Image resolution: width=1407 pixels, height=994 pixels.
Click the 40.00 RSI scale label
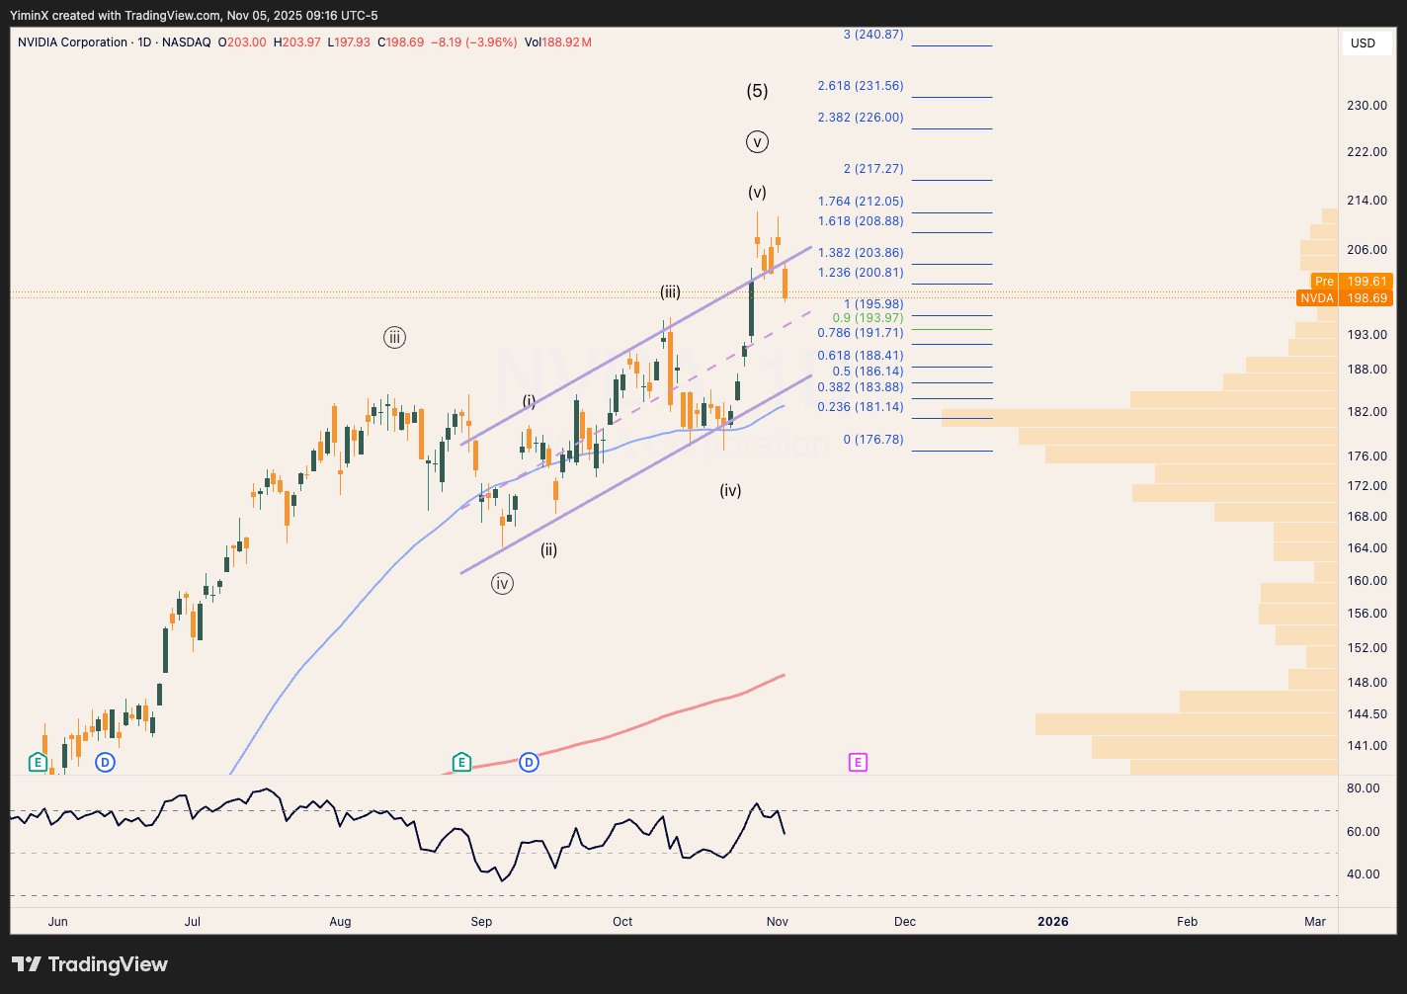[x=1364, y=874]
